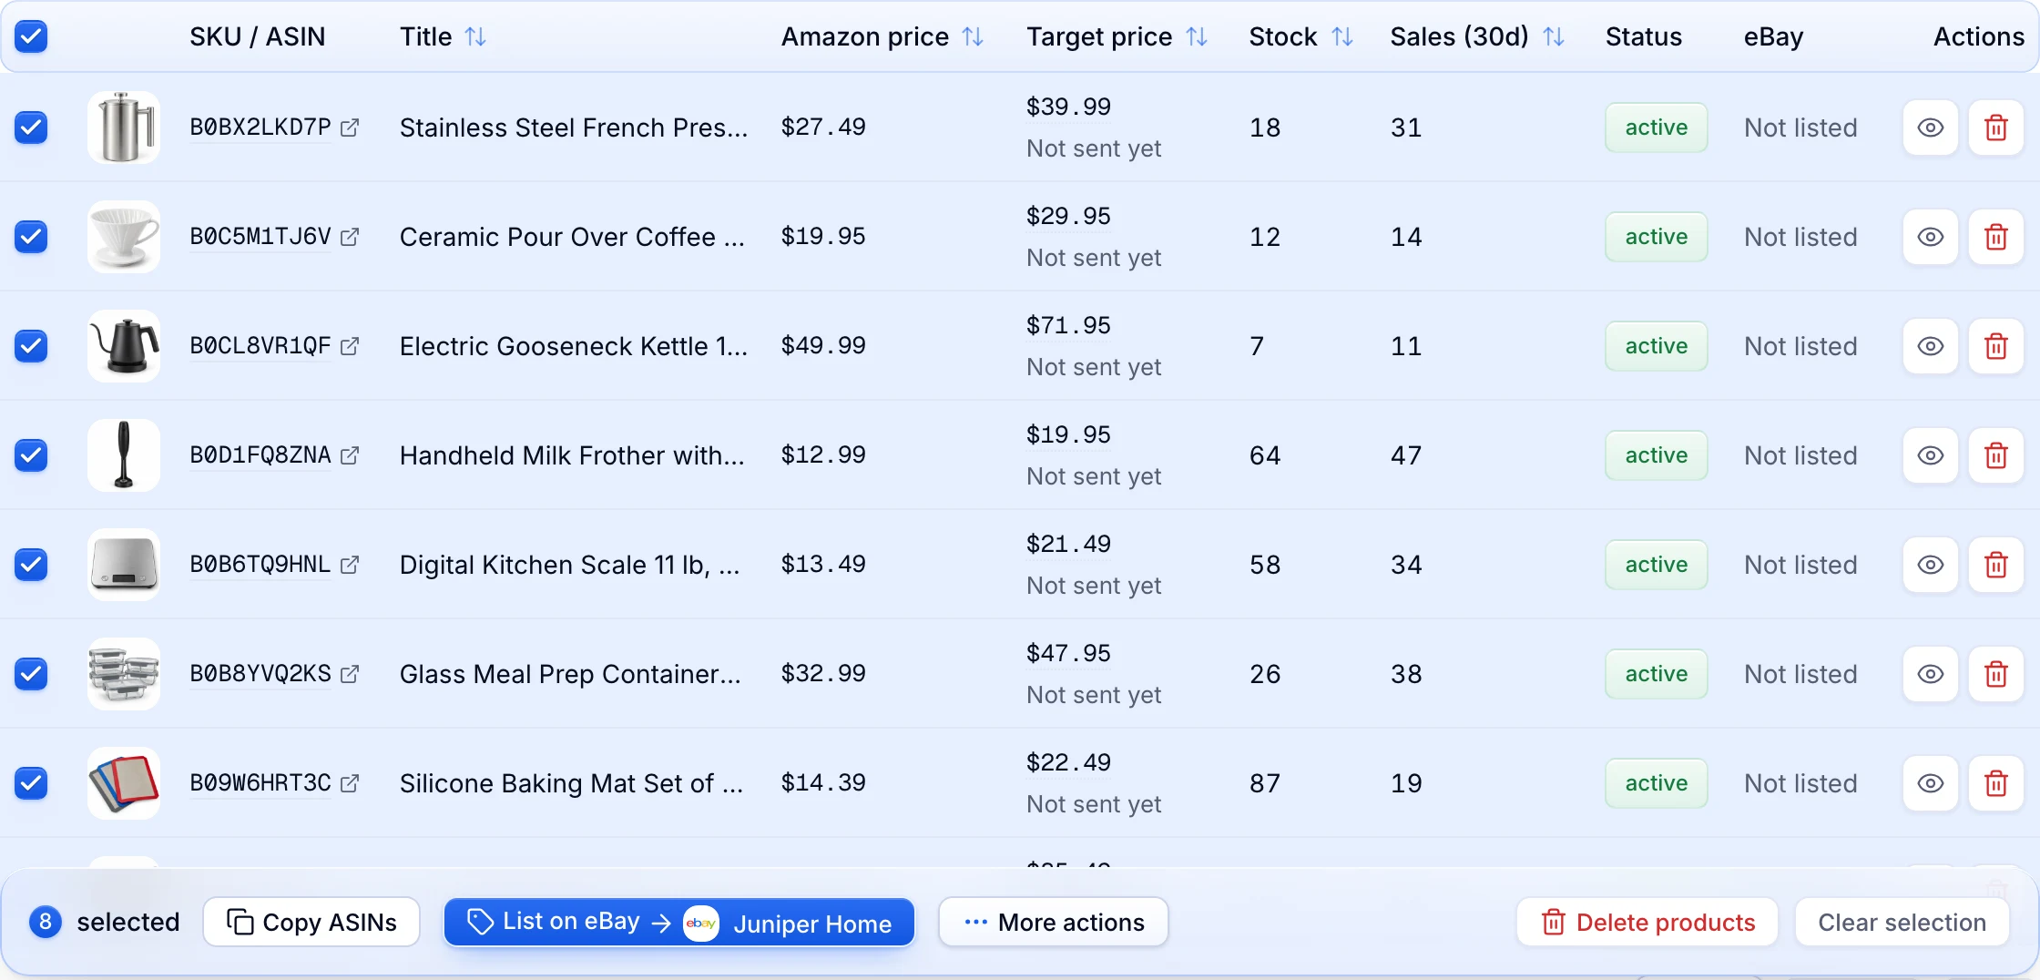The image size is (2040, 980).
Task: Uncheck the Digital Kitchen Scale row
Action: click(31, 565)
